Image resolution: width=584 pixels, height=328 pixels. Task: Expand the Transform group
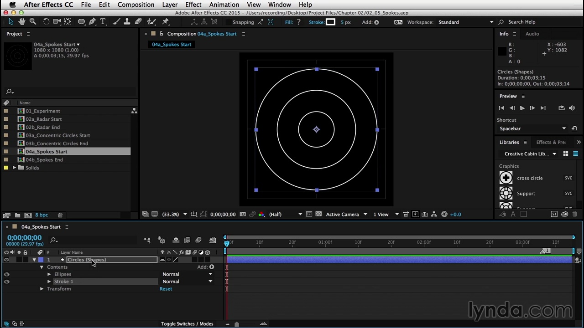pyautogui.click(x=42, y=289)
